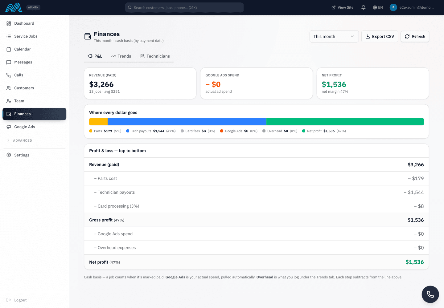
Task: Open Service Jobs in the sidebar
Action: [34, 36]
